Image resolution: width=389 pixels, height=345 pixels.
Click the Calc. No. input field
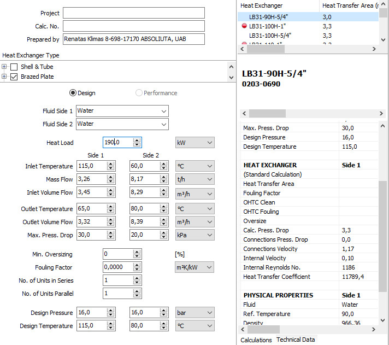click(134, 26)
